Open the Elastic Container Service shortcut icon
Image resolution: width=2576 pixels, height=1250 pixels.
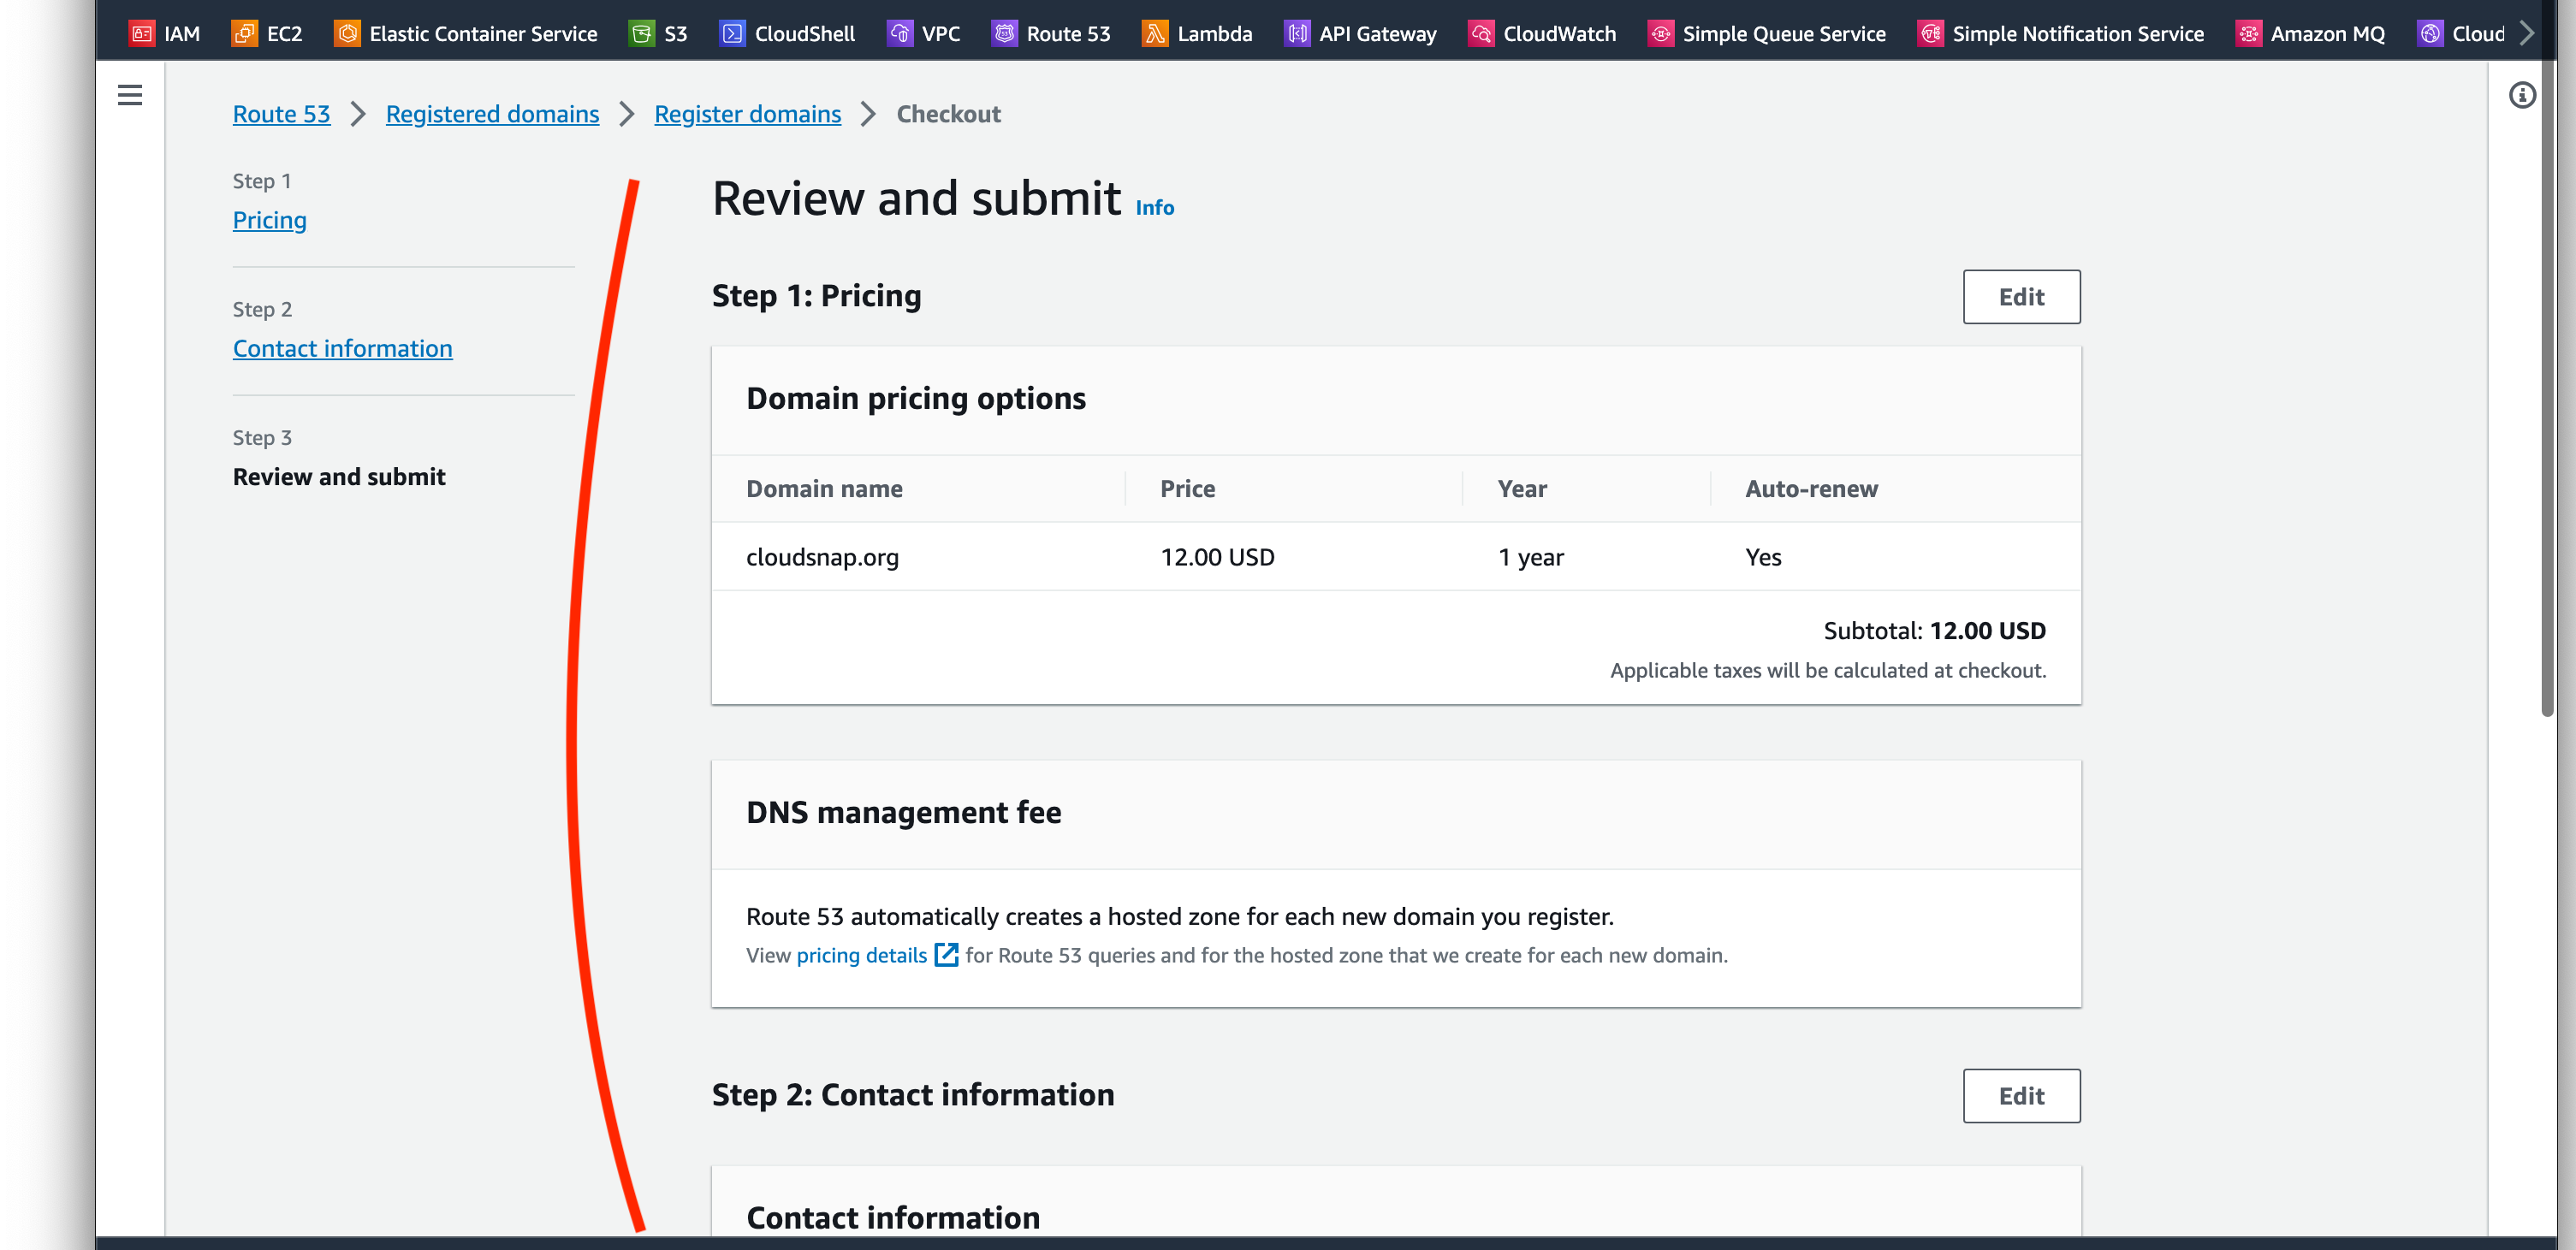coord(347,33)
